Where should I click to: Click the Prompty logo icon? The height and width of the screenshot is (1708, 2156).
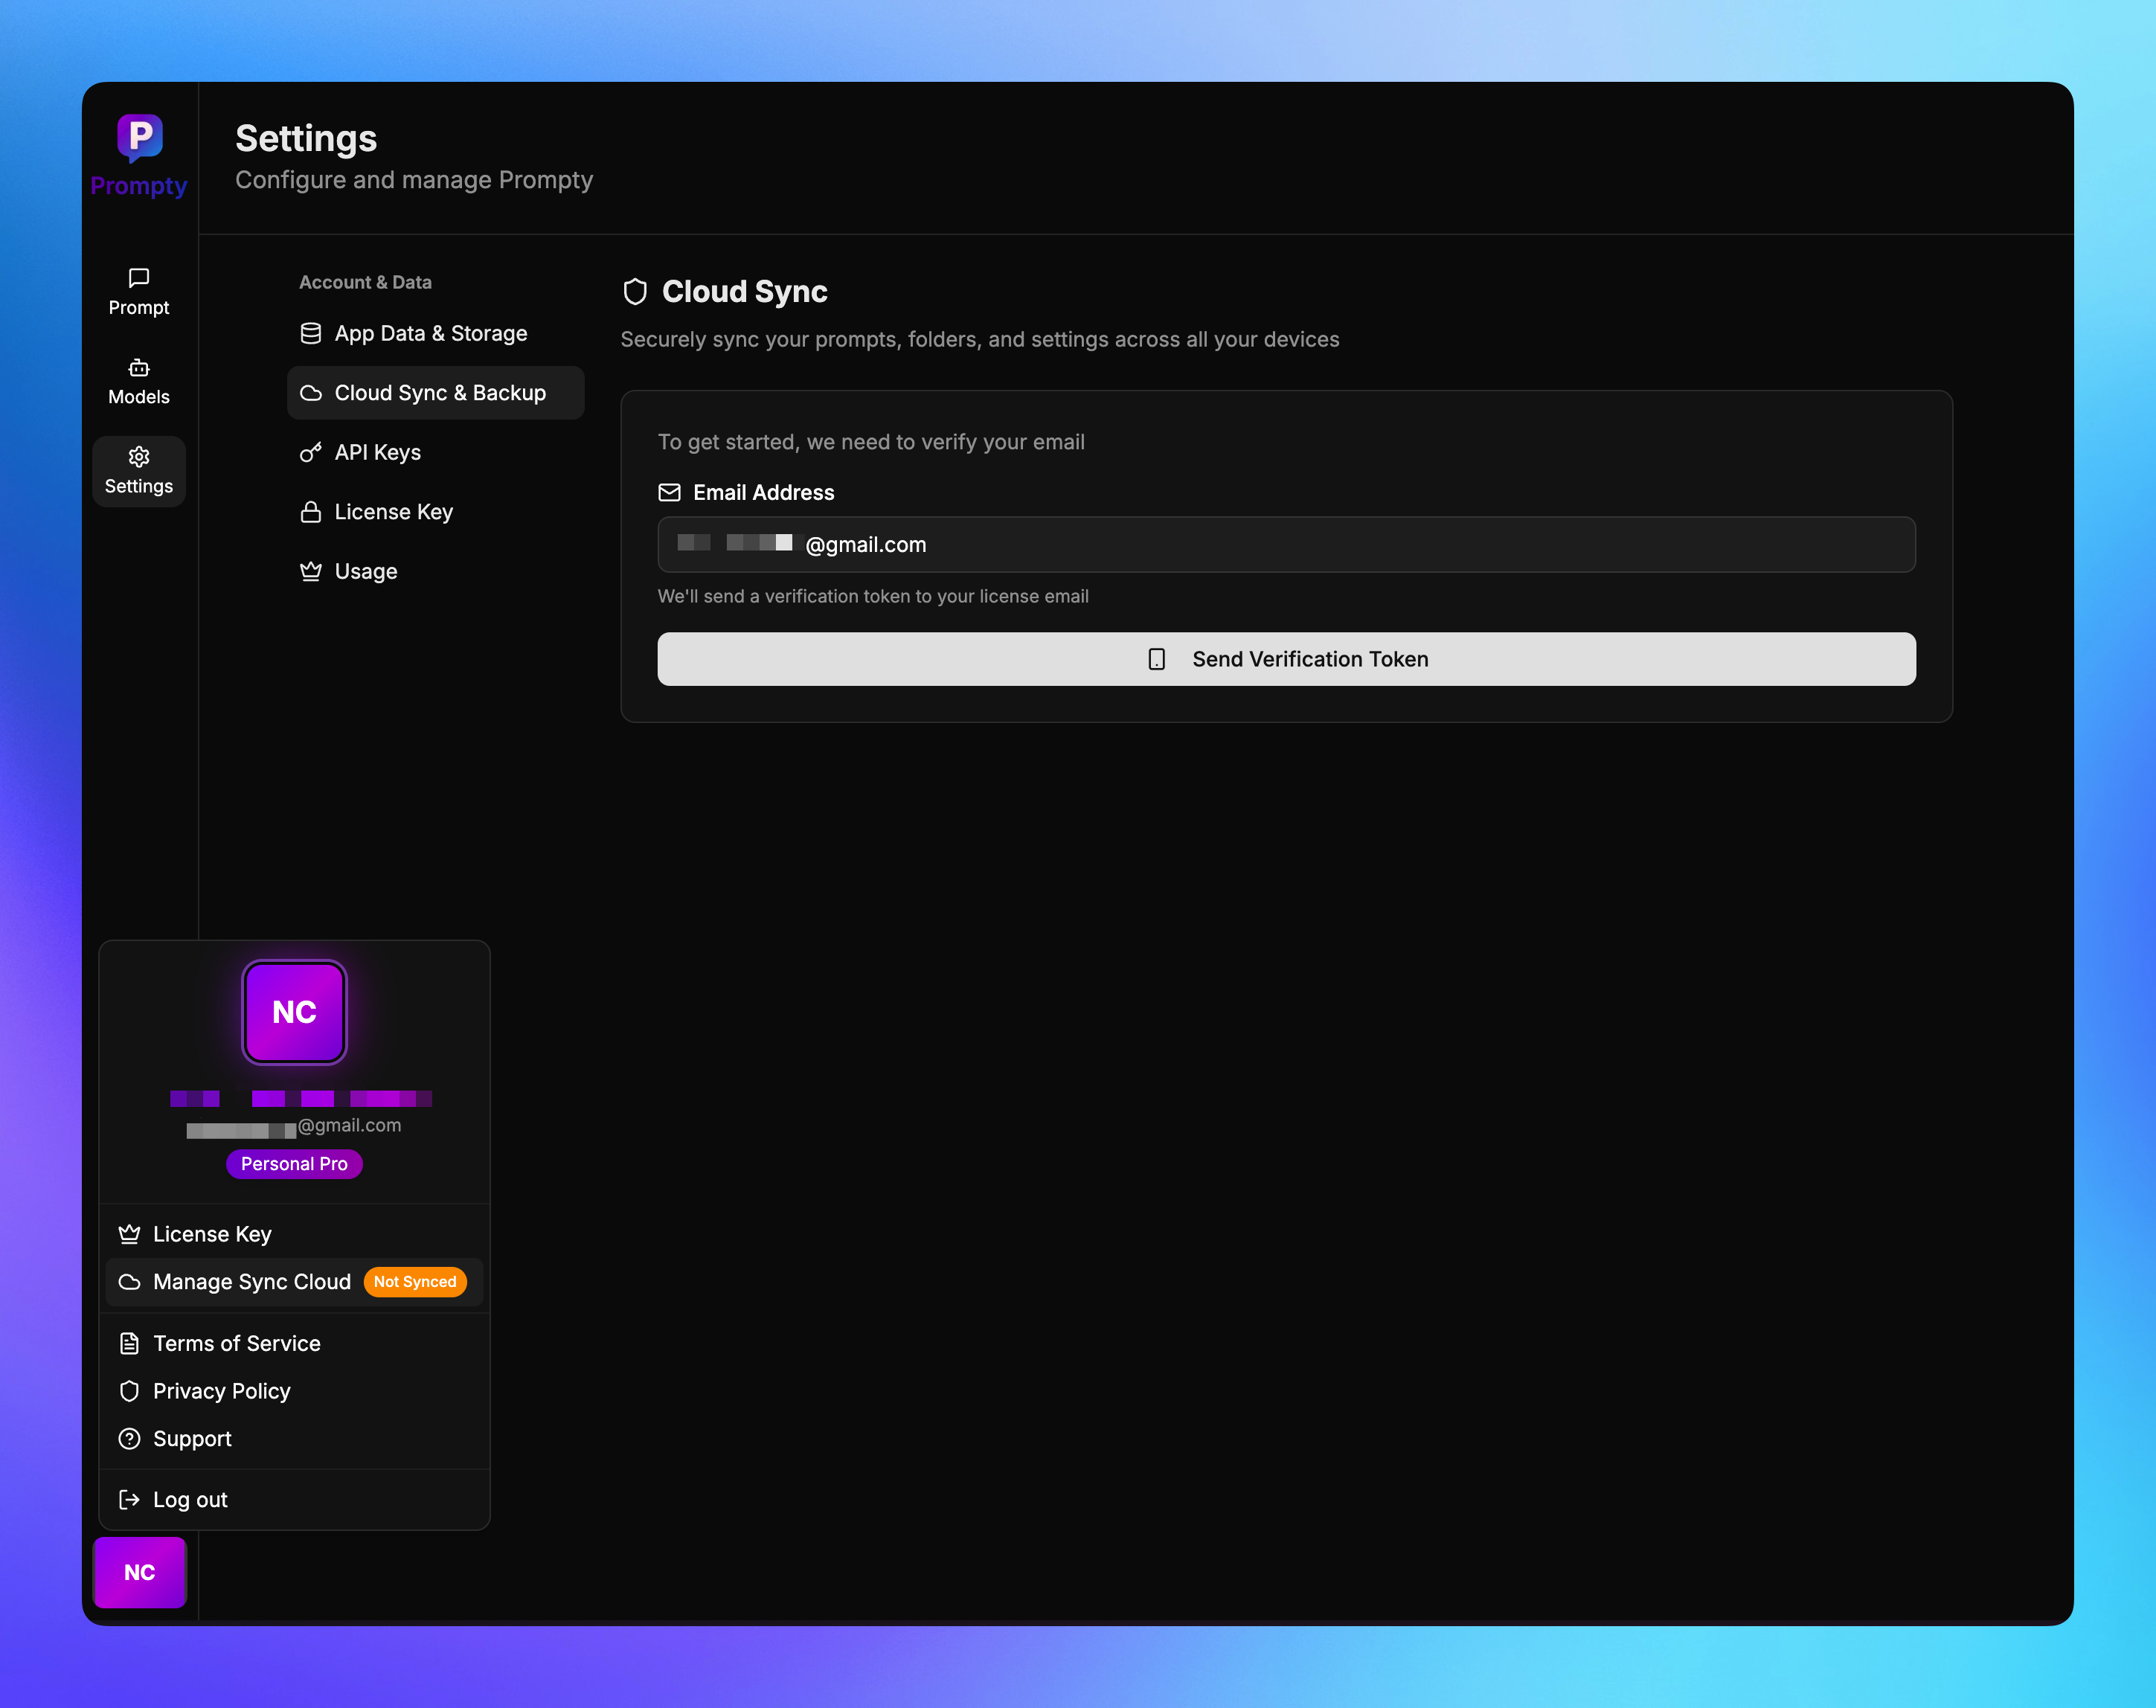pyautogui.click(x=139, y=137)
